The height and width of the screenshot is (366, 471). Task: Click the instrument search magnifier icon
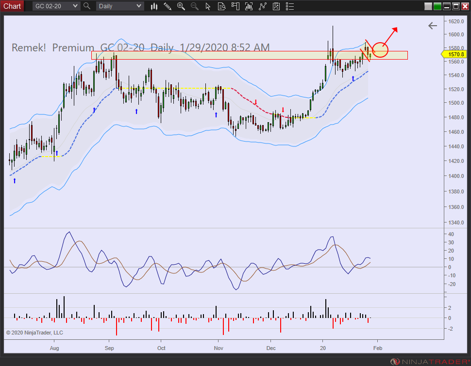pos(87,6)
